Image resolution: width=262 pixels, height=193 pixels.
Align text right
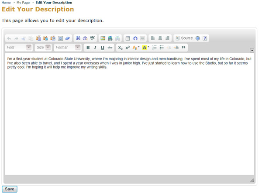167,38
